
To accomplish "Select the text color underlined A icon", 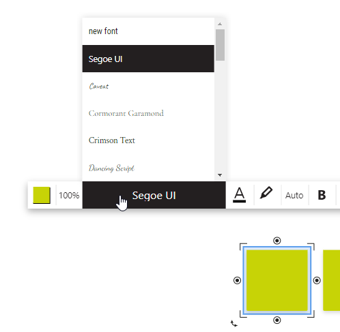I will click(x=239, y=195).
